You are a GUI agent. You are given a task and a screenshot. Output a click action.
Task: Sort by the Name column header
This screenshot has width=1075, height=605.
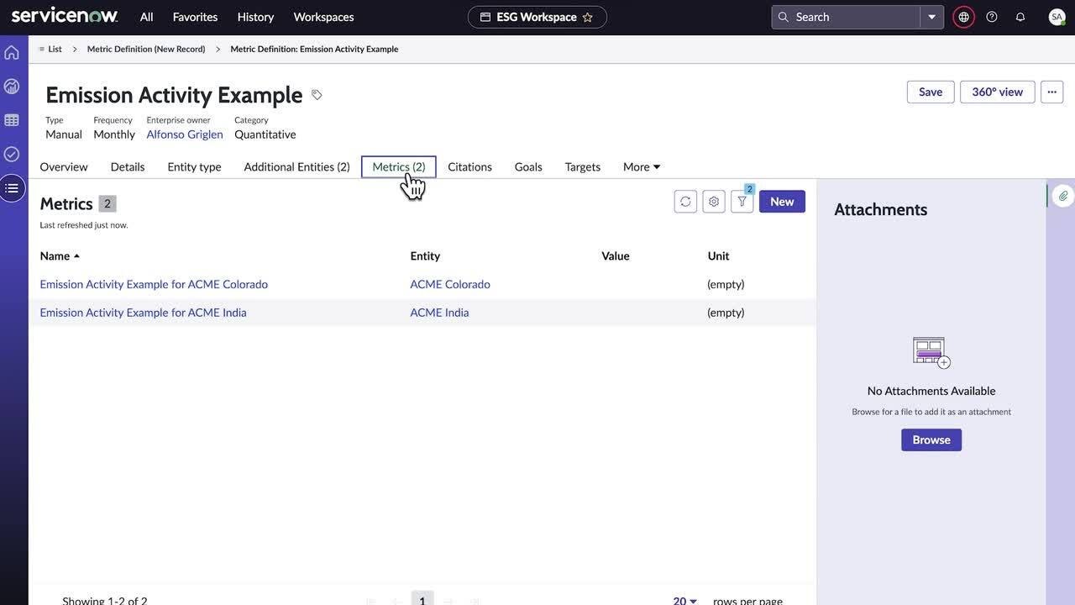(x=60, y=255)
